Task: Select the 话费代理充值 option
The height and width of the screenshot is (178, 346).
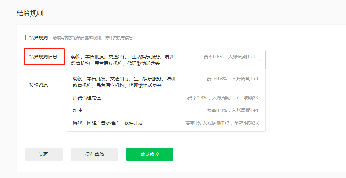Action: point(166,98)
